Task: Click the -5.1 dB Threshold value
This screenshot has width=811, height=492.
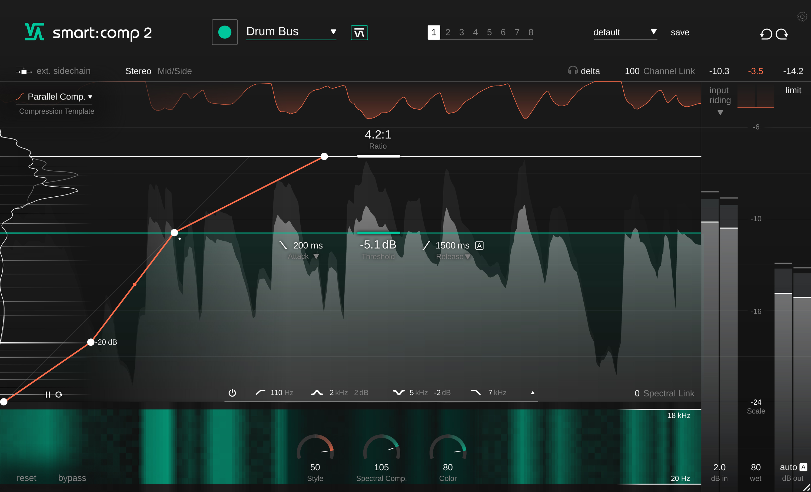Action: coord(378,244)
